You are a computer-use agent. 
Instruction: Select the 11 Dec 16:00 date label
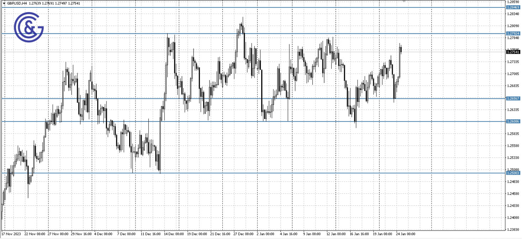coord(151,234)
